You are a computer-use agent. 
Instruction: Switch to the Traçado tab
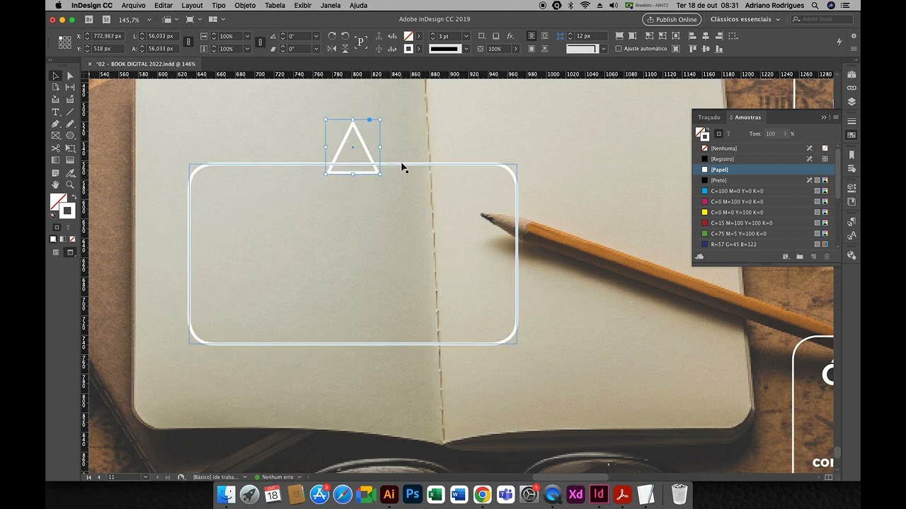(x=709, y=117)
